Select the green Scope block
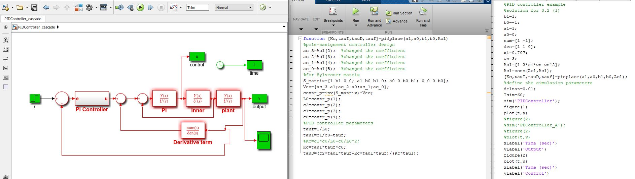The height and width of the screenshot is (179, 635). pos(263,140)
